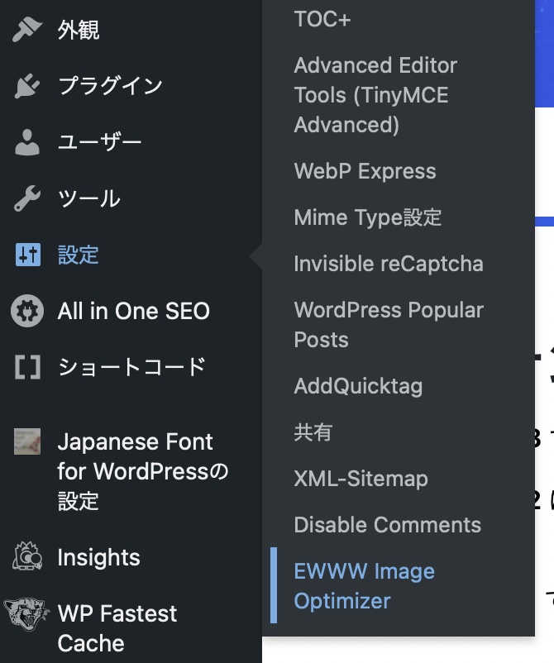Click the All in One SEO gear icon
Screen dimensions: 554x663
(27, 311)
